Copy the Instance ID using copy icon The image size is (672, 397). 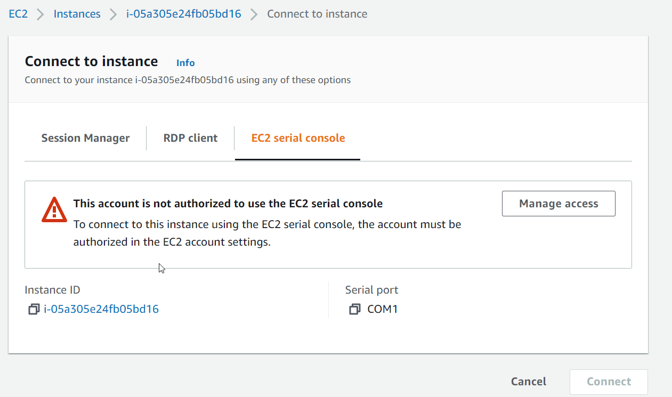coord(34,309)
